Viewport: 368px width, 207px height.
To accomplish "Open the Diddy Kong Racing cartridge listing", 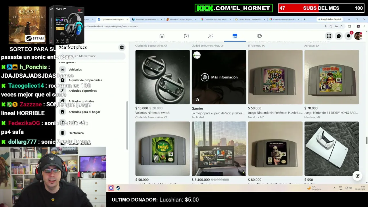I will (332, 77).
